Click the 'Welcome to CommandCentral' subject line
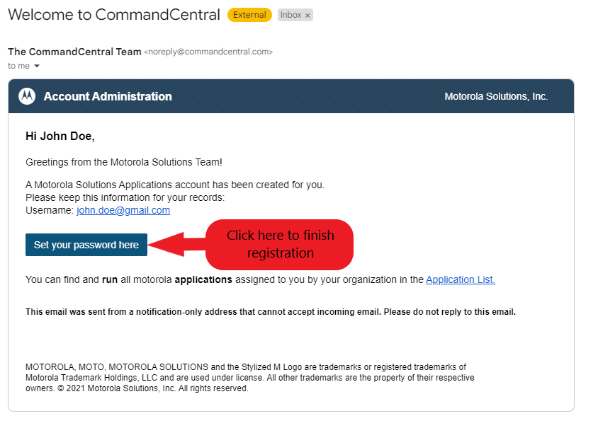The height and width of the screenshot is (428, 598). [x=114, y=15]
